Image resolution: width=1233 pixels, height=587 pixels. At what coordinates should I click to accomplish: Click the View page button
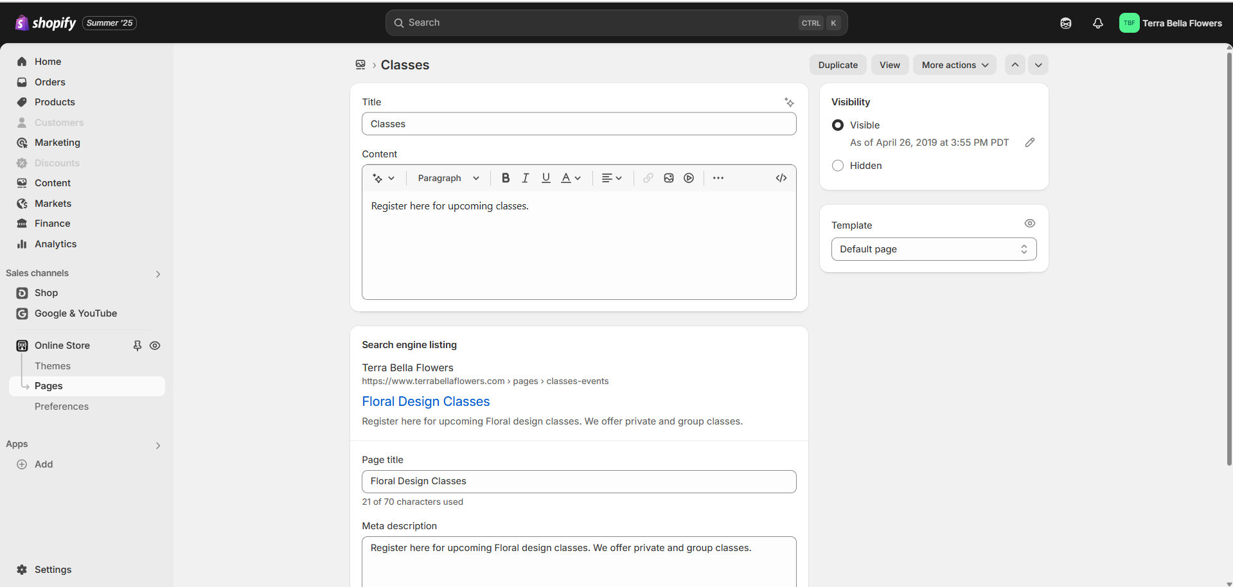889,65
